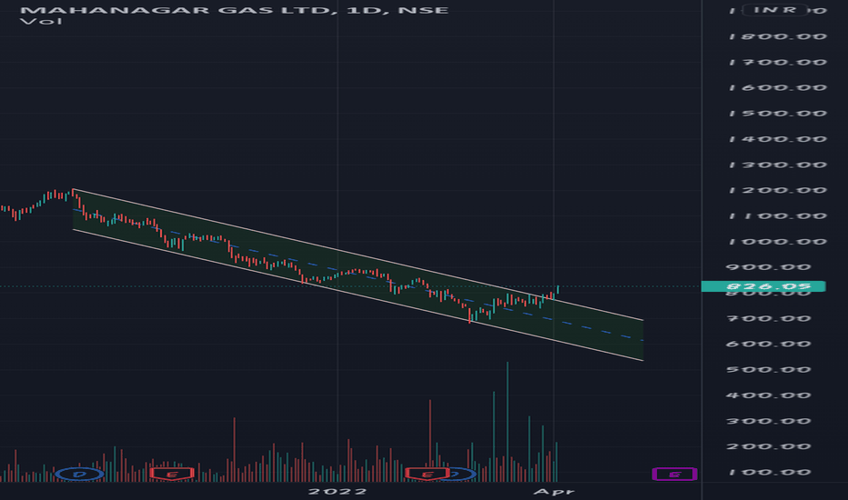Click the red E earnings marker after 2022
Image resolution: width=848 pixels, height=500 pixels.
coord(428,475)
